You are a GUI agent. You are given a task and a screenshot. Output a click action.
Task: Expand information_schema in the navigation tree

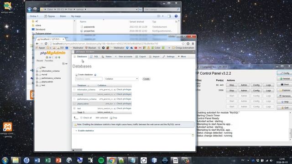(x=37, y=71)
